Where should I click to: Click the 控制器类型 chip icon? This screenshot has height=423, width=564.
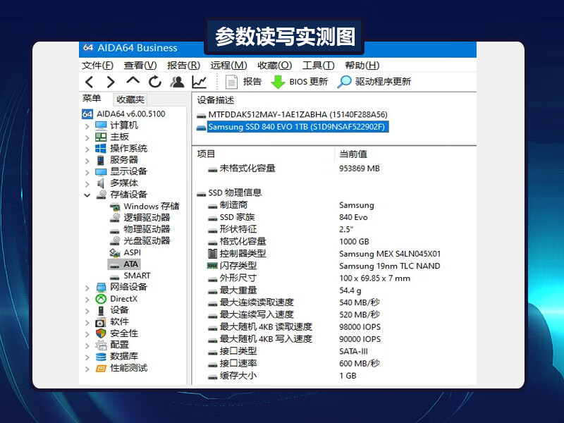pyautogui.click(x=213, y=254)
